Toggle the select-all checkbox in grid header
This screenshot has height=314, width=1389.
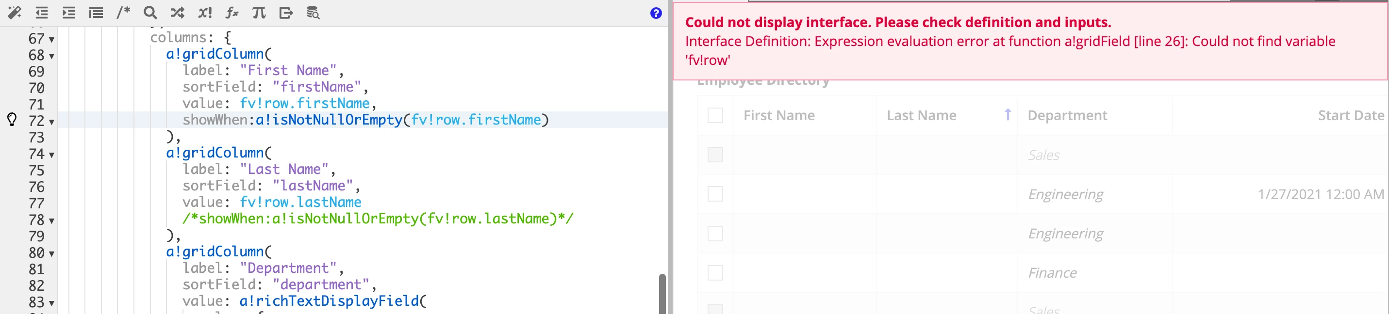pos(715,115)
